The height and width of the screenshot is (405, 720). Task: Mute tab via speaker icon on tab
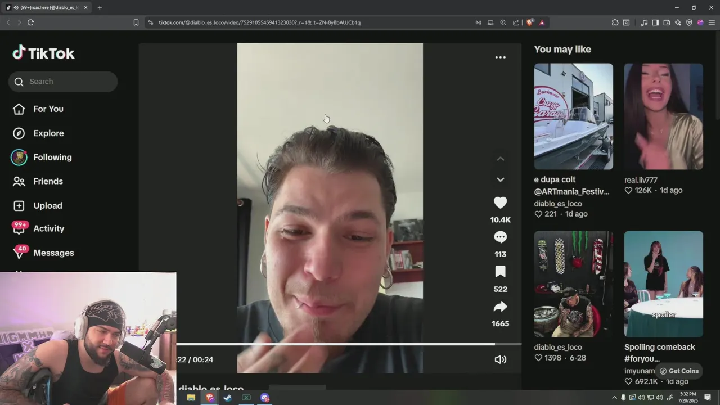point(16,7)
